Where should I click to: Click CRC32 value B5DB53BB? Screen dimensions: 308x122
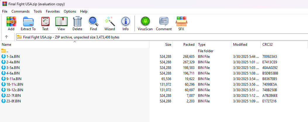[x=270, y=73]
